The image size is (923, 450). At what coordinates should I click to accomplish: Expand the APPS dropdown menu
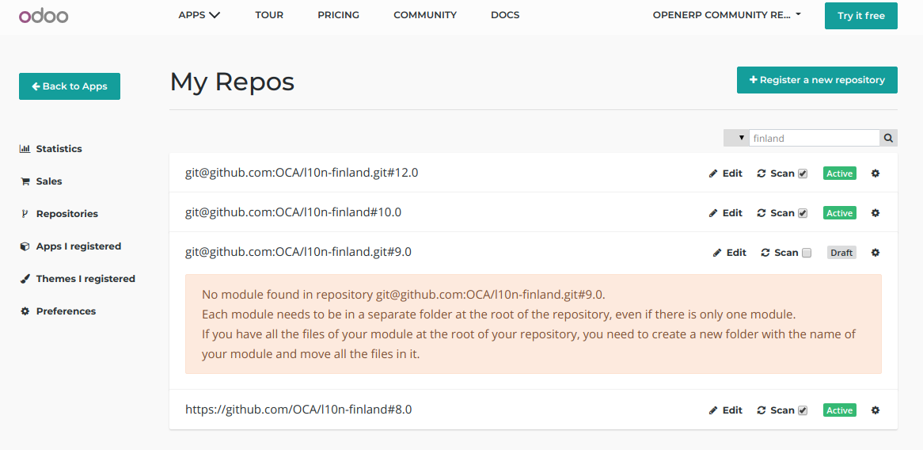(x=199, y=15)
